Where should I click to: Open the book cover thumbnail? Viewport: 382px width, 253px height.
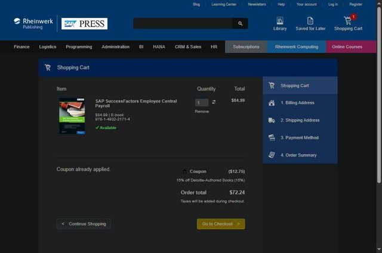pos(72,116)
